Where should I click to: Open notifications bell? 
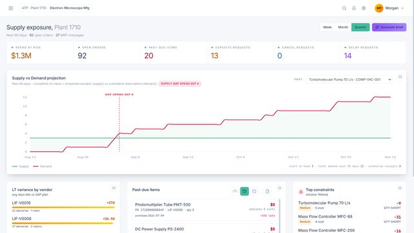coord(354,8)
